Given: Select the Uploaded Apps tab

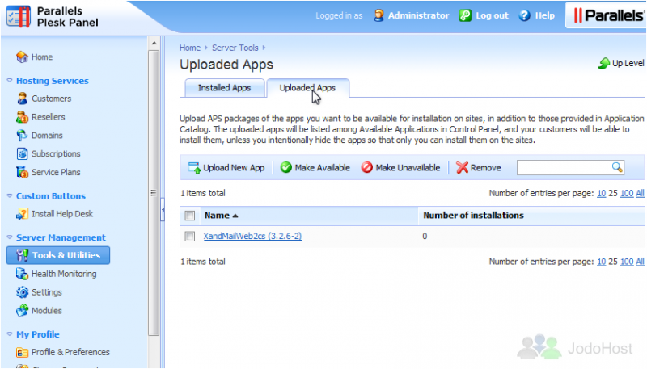Looking at the screenshot, I should (308, 88).
